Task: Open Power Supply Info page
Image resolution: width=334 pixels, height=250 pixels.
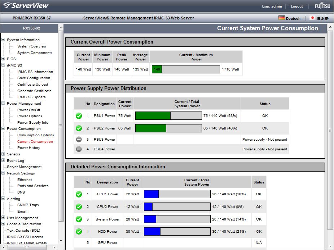Action: (33, 123)
